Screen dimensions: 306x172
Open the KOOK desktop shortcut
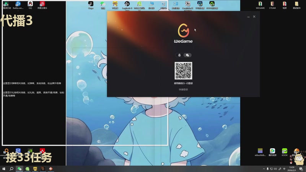(285, 152)
